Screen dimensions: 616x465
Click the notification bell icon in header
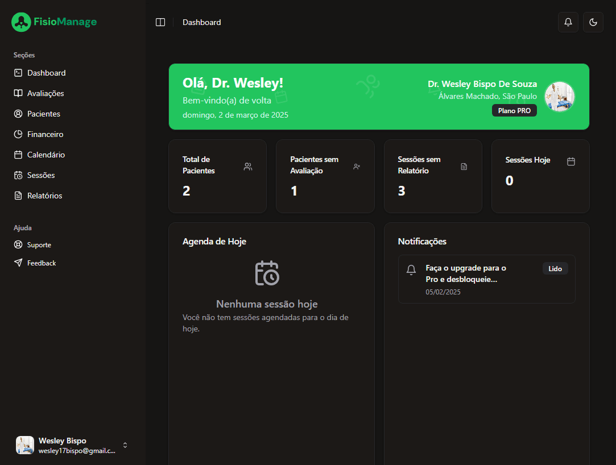(568, 22)
